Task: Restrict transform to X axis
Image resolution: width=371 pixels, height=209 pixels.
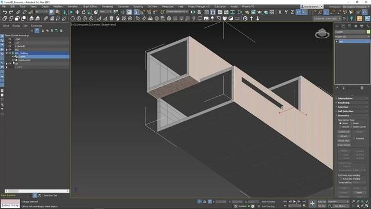Action: 280,12
